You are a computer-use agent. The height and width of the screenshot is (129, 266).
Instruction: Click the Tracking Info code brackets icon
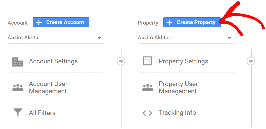pos(147,113)
